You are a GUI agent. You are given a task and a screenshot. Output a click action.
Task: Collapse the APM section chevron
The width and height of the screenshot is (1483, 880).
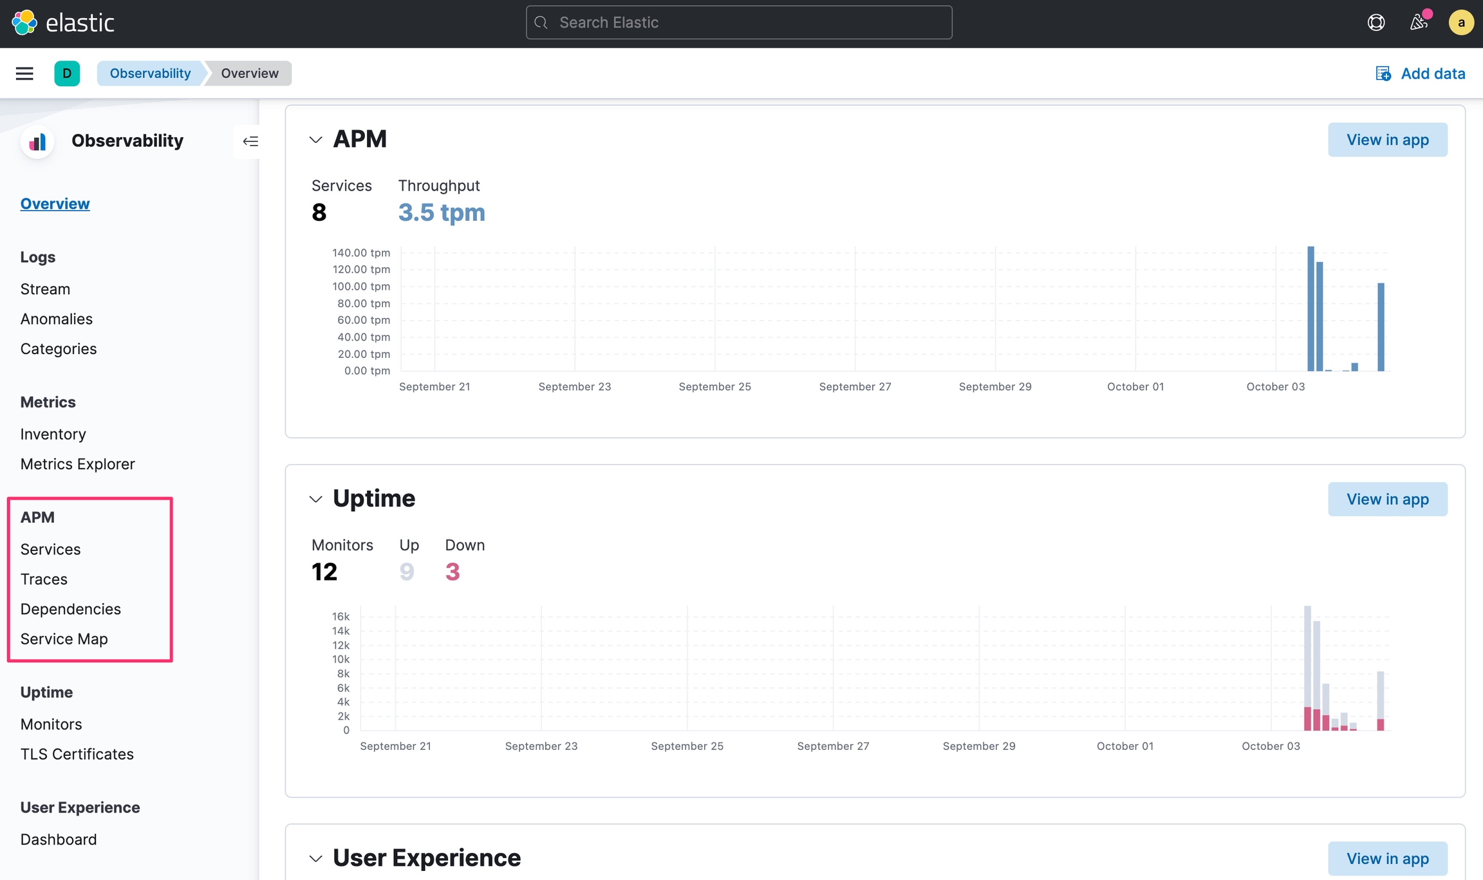pos(315,140)
